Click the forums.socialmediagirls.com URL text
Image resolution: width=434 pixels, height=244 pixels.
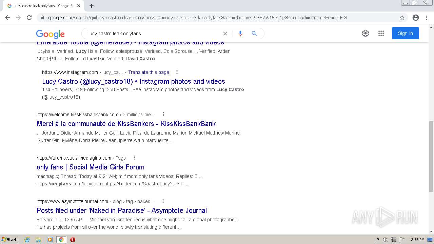pos(74,158)
